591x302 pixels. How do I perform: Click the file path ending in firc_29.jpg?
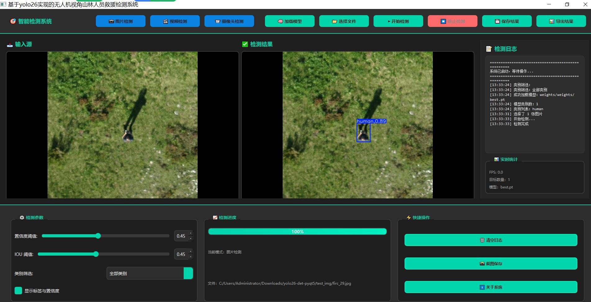click(x=280, y=283)
